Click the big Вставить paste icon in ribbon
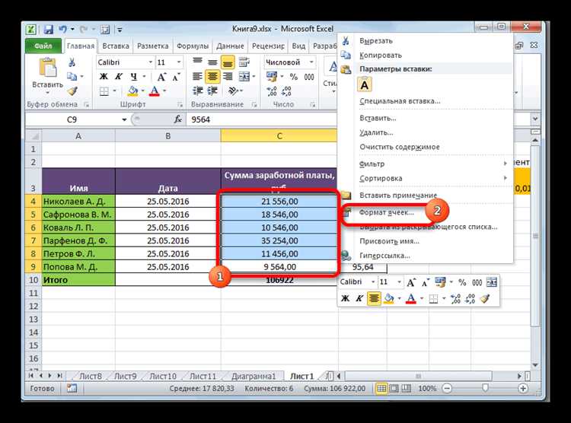The width and height of the screenshot is (571, 423). (x=48, y=68)
